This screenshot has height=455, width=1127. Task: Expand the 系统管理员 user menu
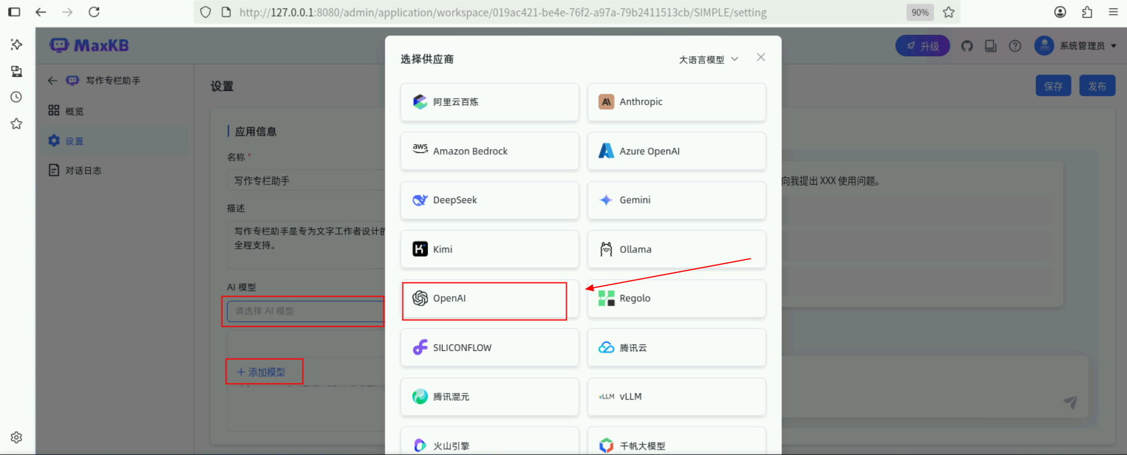[1075, 46]
